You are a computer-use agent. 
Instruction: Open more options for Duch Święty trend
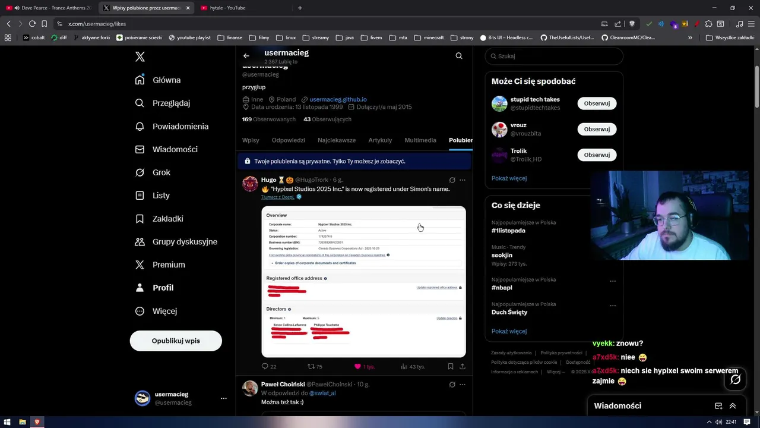tap(613, 306)
